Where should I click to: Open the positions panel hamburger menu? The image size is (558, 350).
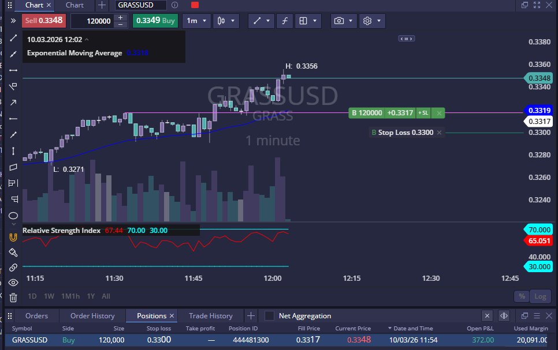537,316
